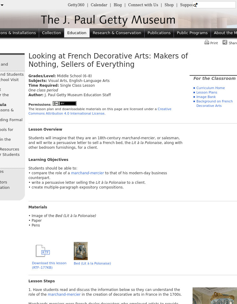The height and width of the screenshot is (304, 237).
Task: Open the Lesson Plans link
Action: tap(206, 92)
